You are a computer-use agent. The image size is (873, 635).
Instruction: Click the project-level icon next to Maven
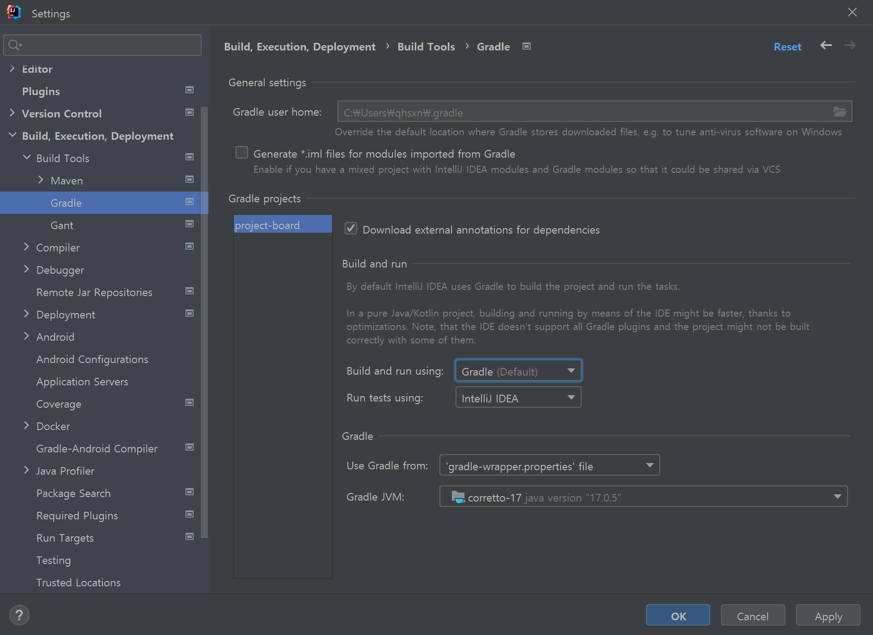coord(190,180)
